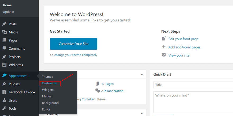This screenshot has height=116, width=233.
Task: Click the monitor icon beside View your site
Action: pyautogui.click(x=164, y=55)
